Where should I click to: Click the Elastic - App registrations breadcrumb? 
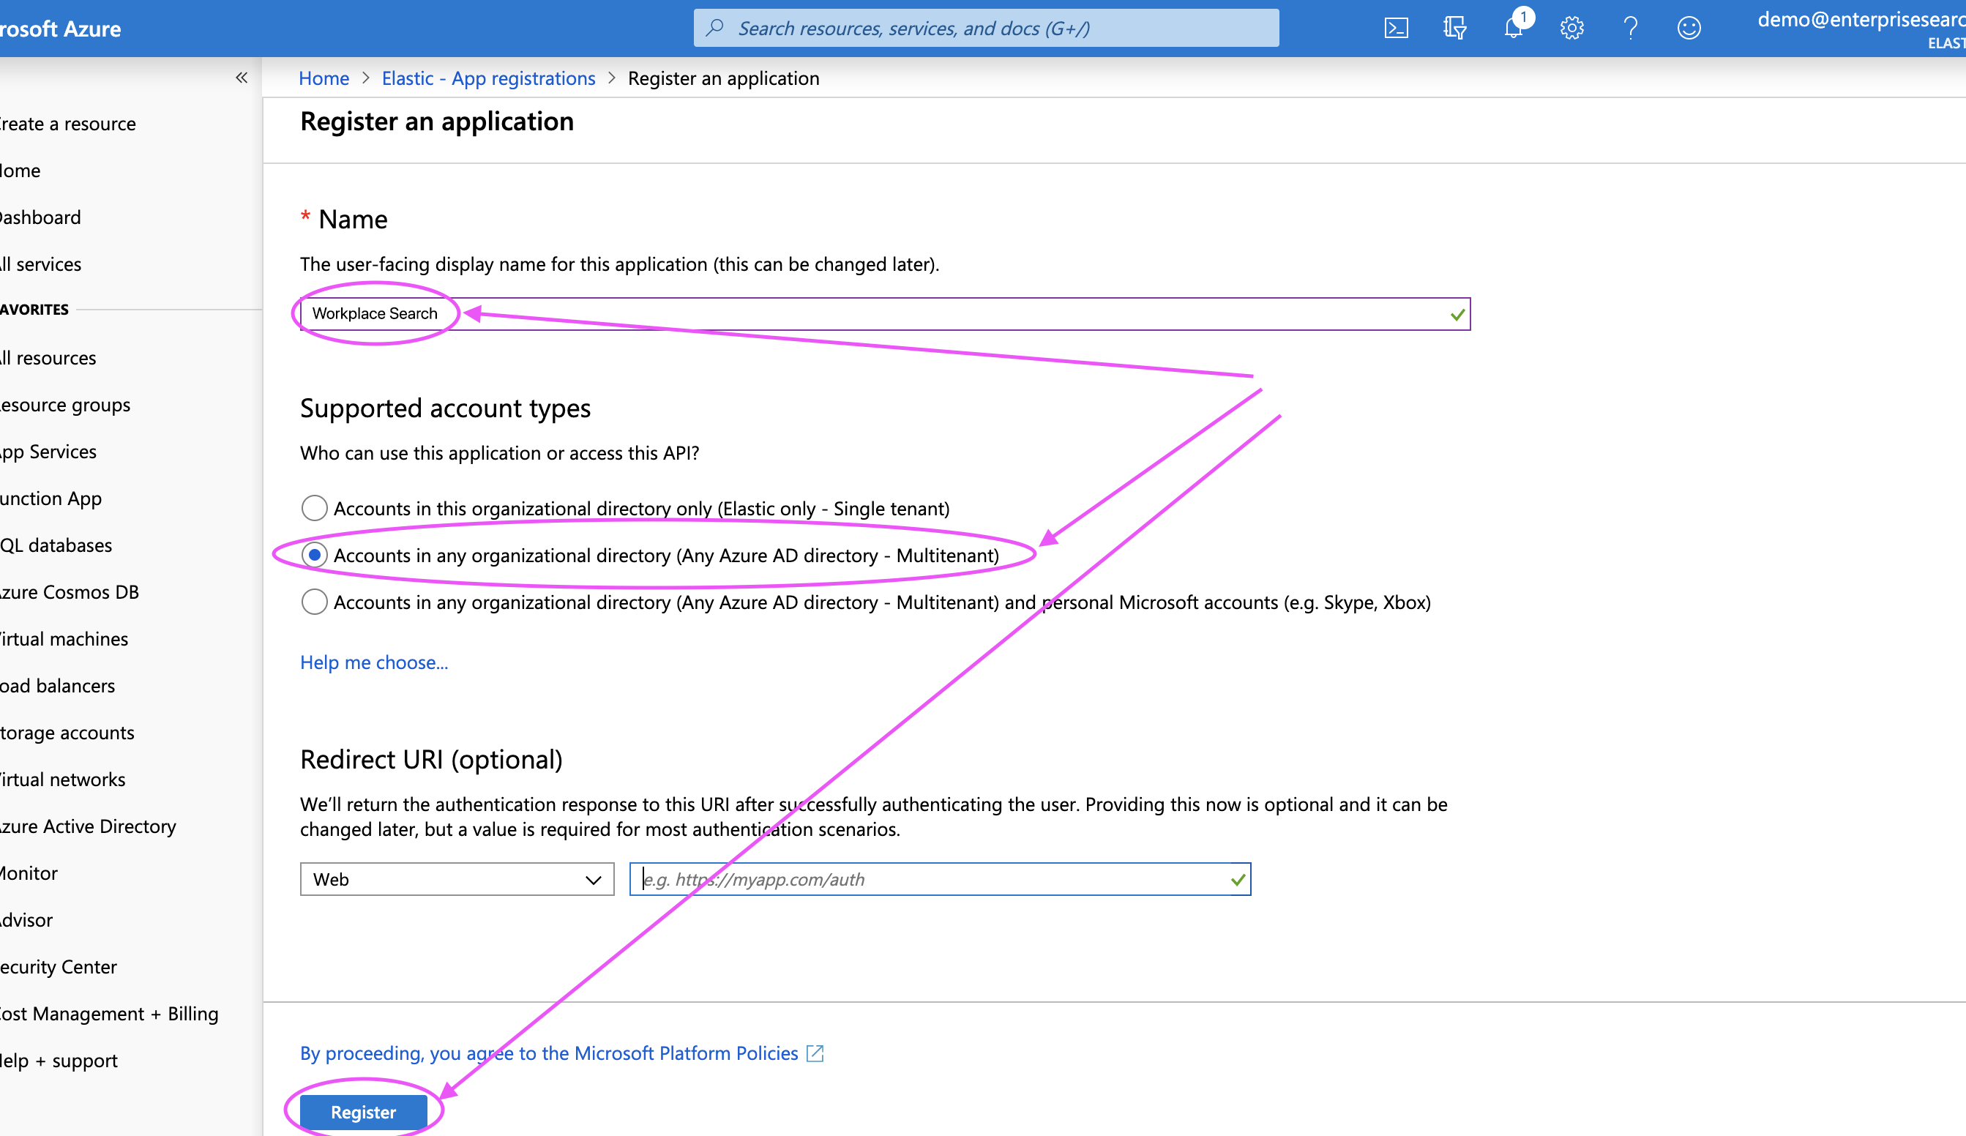[487, 78]
